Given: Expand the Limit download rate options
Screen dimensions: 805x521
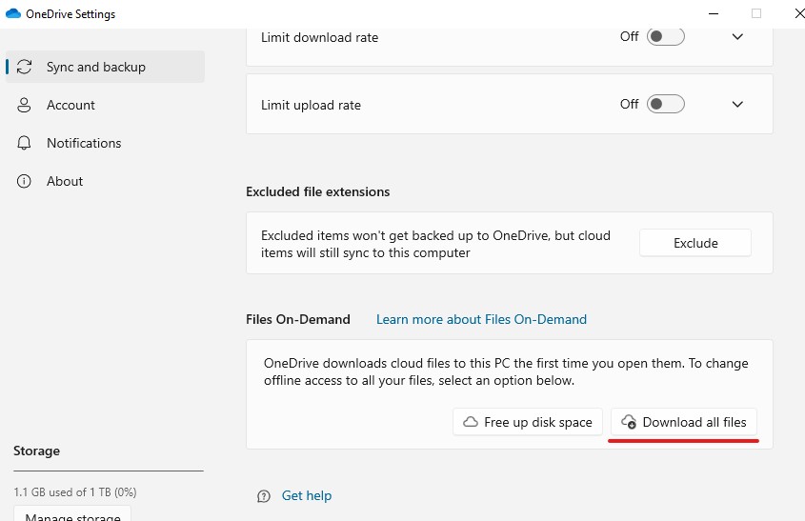Looking at the screenshot, I should pos(737,36).
